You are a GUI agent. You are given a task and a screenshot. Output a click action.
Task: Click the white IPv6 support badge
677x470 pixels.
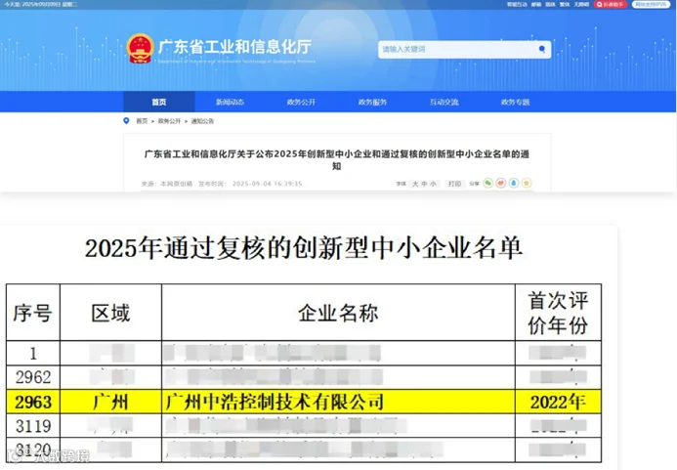(x=651, y=4)
